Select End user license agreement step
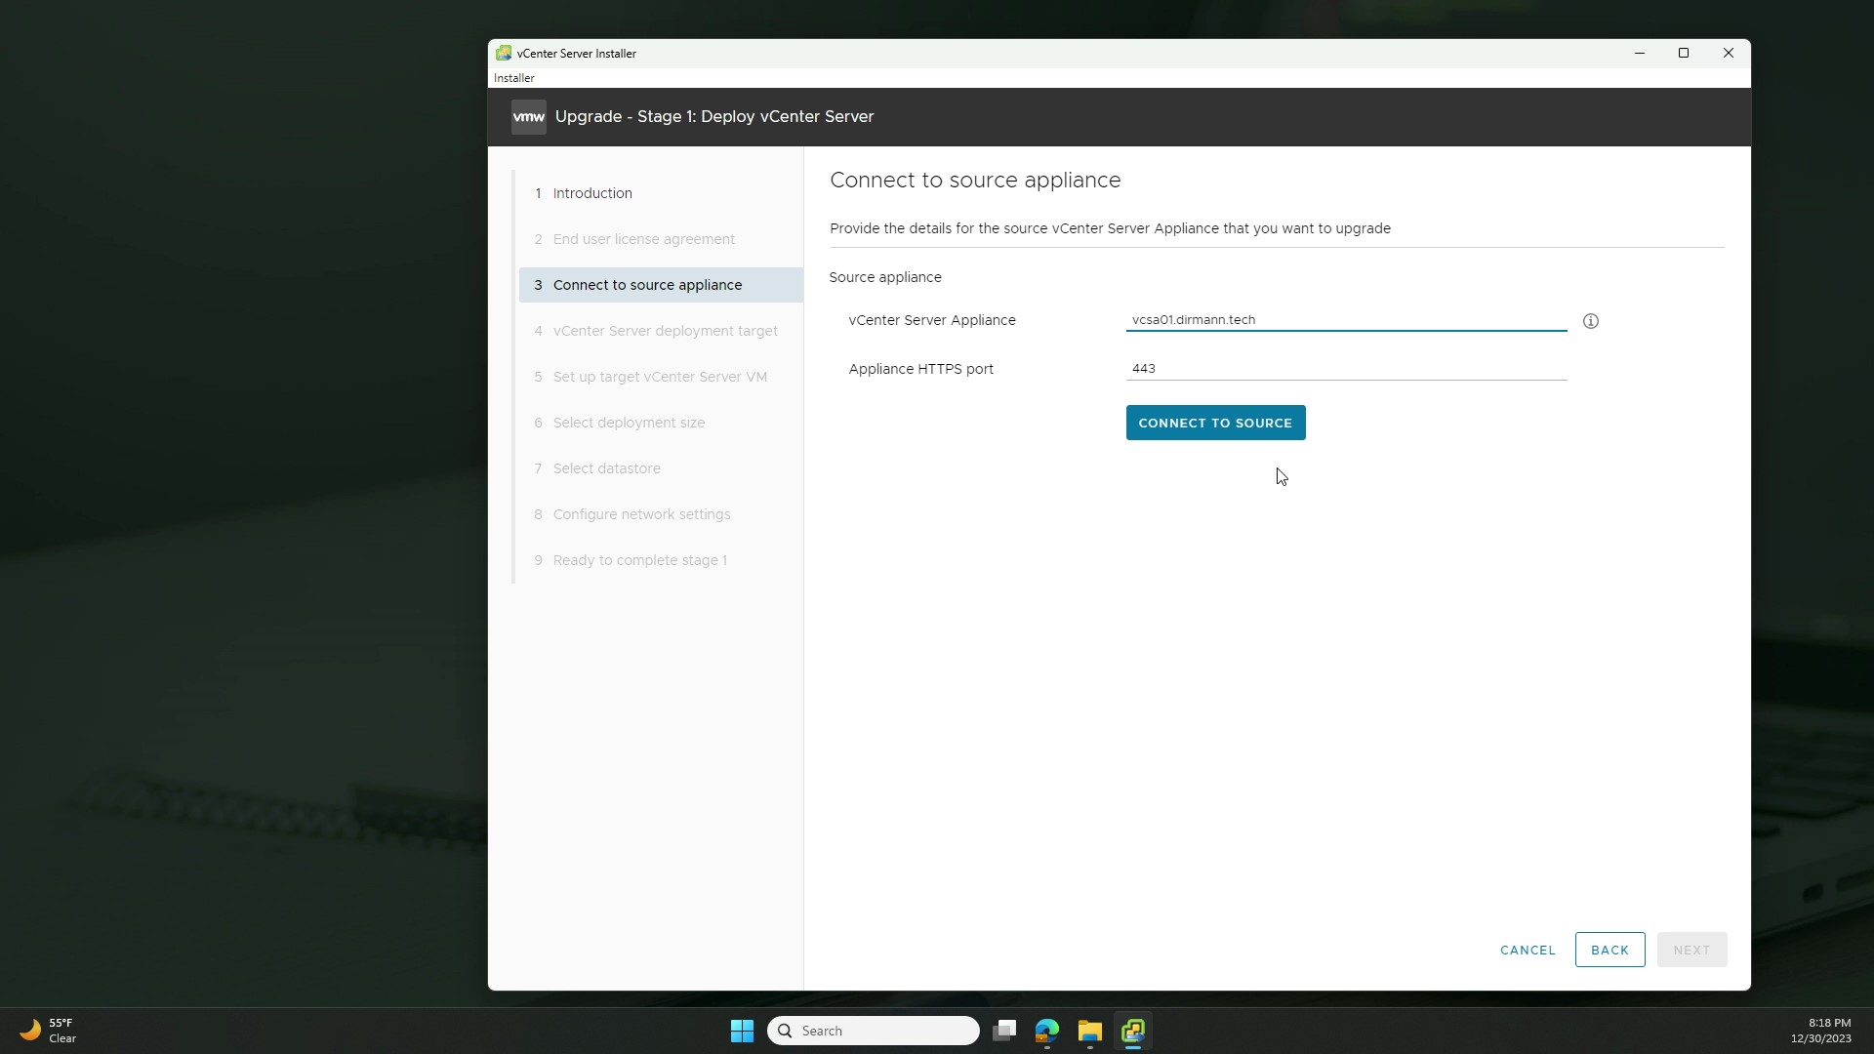The image size is (1874, 1054). point(661,239)
